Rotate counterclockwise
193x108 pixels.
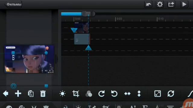(x=114, y=94)
